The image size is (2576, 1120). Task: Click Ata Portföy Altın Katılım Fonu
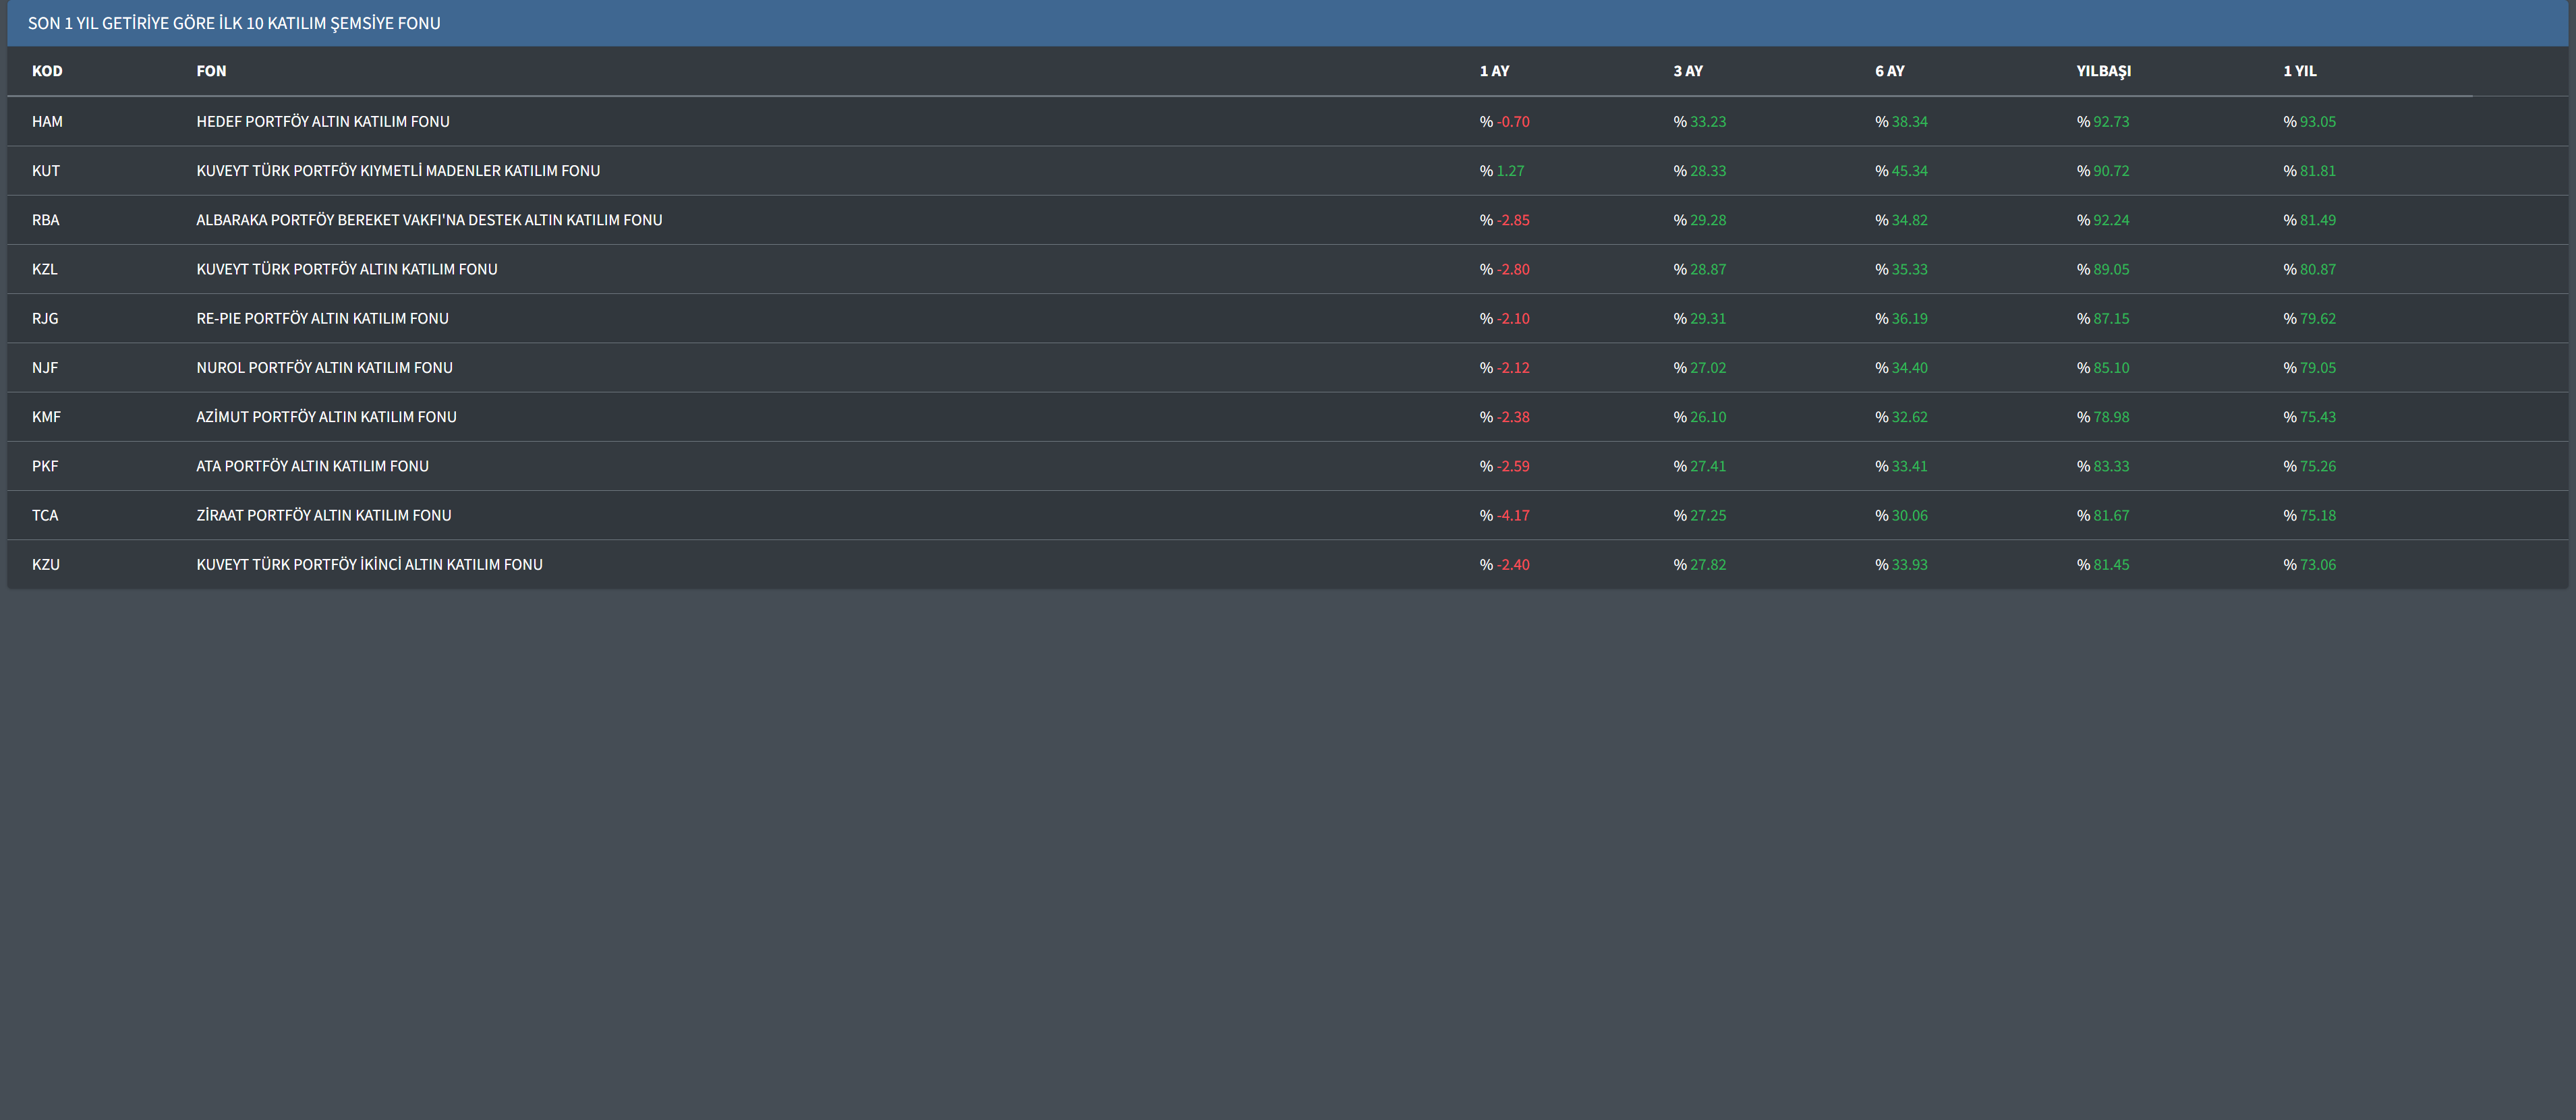(312, 466)
